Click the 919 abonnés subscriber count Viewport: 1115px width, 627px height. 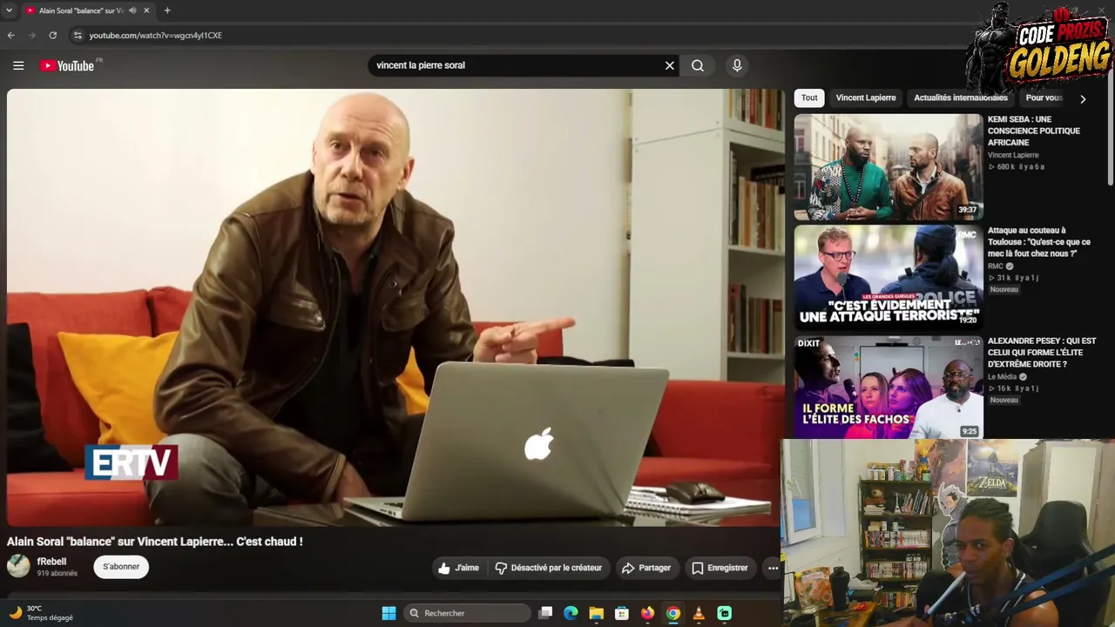pyautogui.click(x=57, y=573)
